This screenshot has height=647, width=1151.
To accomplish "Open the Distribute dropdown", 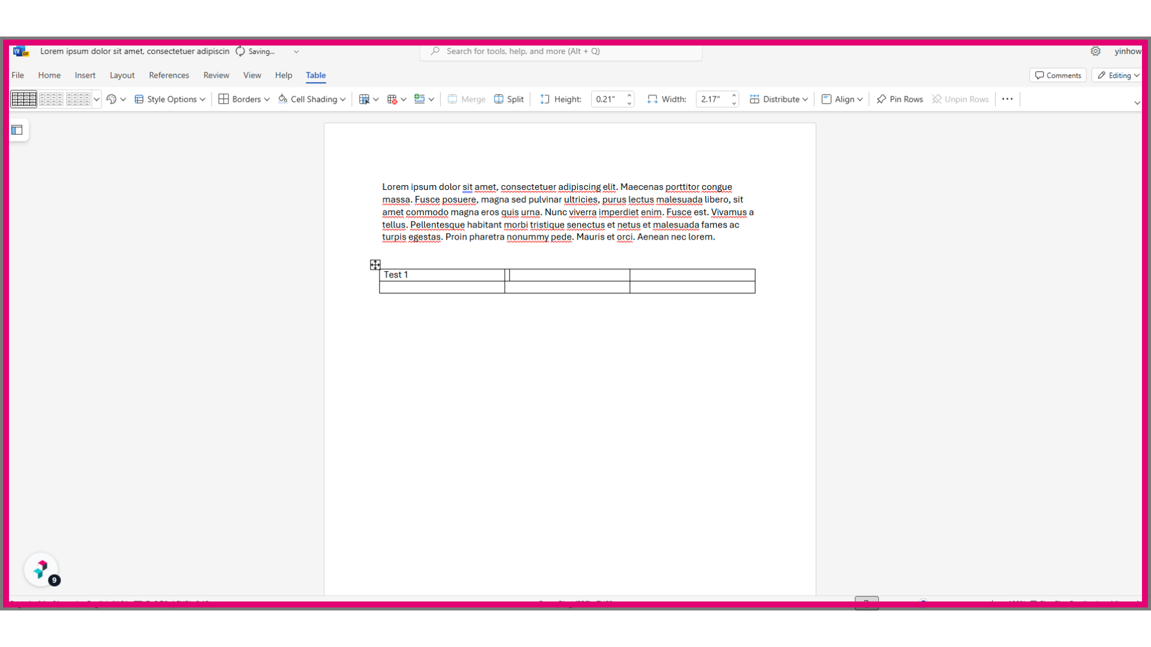I will [779, 99].
